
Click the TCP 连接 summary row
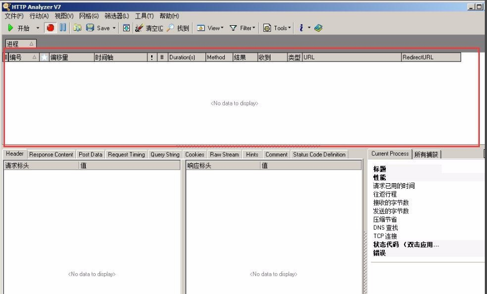coord(428,236)
